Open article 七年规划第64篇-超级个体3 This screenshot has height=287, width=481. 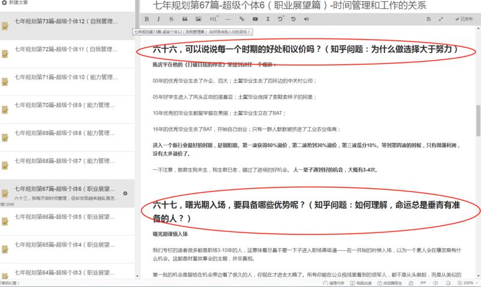(67, 271)
